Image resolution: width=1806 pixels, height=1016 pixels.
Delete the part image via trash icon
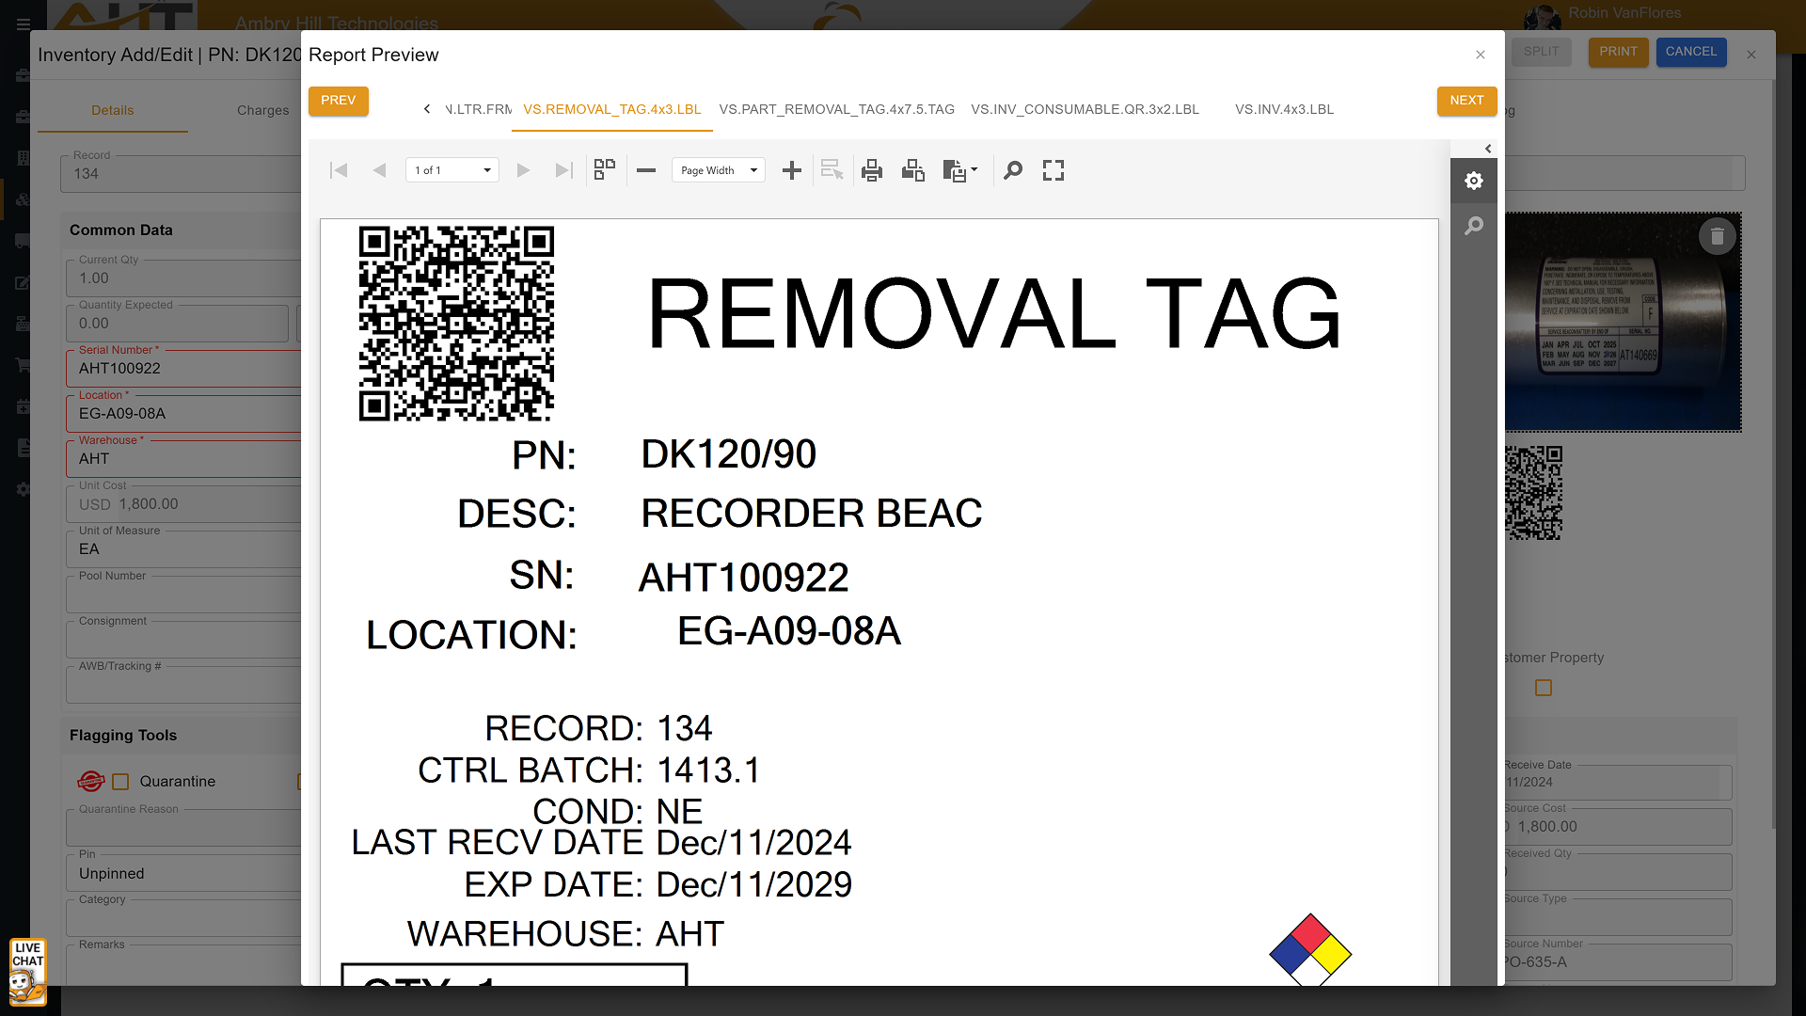click(1717, 236)
